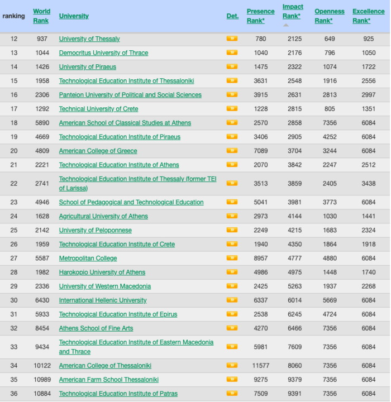
Task: Visit School of Pedagogical and Technological Education
Action: [131, 202]
